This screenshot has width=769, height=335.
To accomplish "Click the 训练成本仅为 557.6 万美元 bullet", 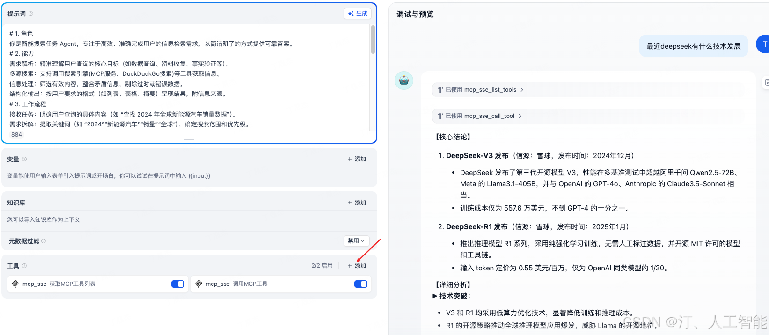I will tap(546, 208).
